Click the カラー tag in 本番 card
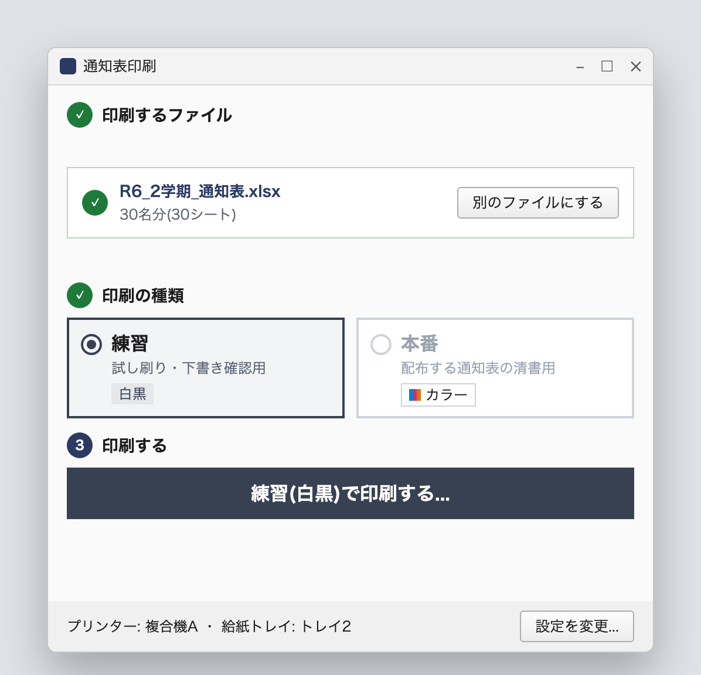701x675 pixels. click(x=438, y=395)
